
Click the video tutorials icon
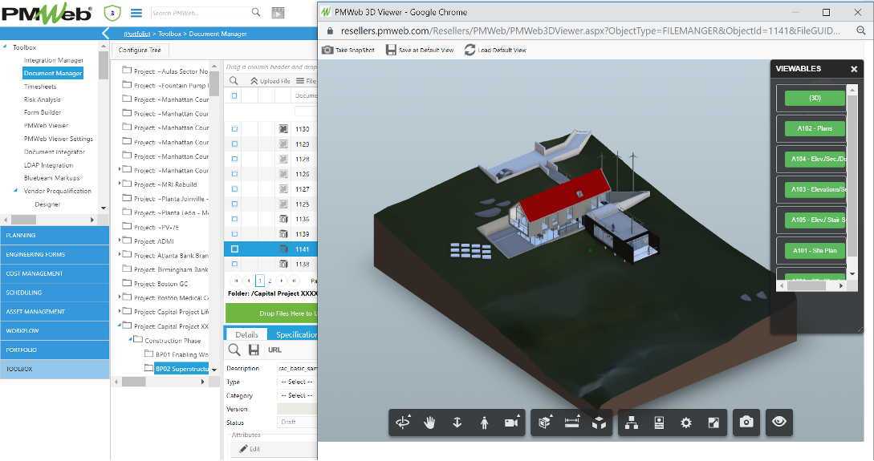(x=278, y=13)
